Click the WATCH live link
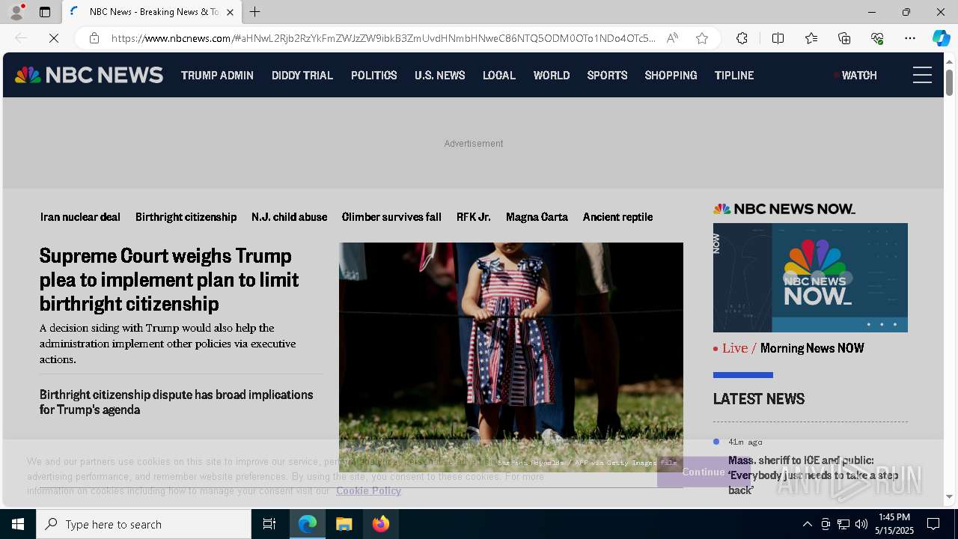958x539 pixels. coord(855,75)
